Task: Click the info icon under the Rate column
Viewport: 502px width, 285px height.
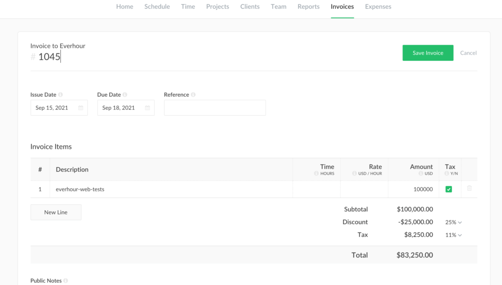Action: click(355, 174)
